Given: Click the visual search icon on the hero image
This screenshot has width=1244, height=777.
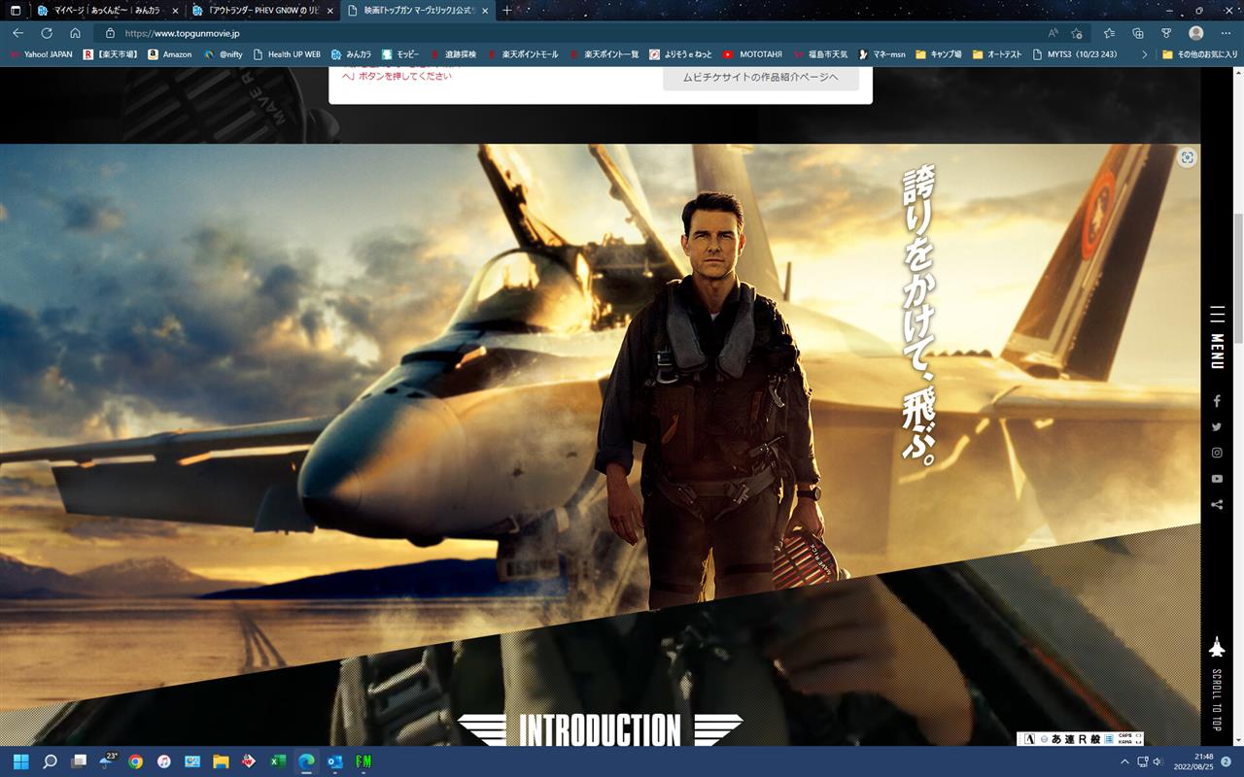Looking at the screenshot, I should click(x=1187, y=158).
